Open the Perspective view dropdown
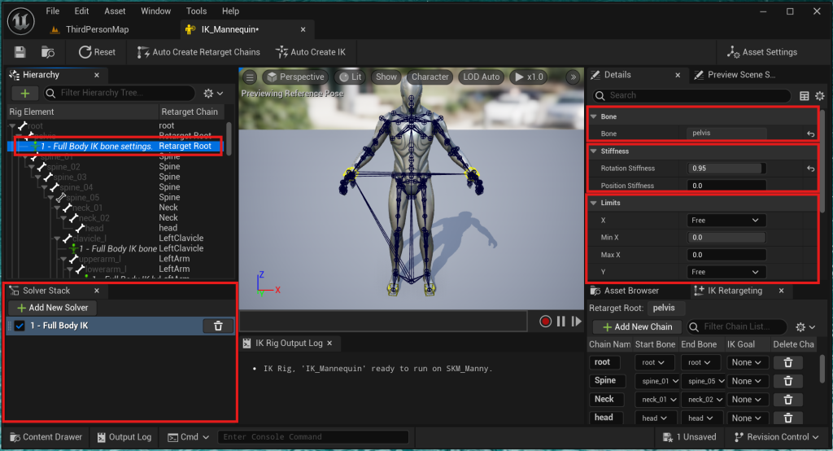Image resolution: width=833 pixels, height=451 pixels. pos(295,77)
